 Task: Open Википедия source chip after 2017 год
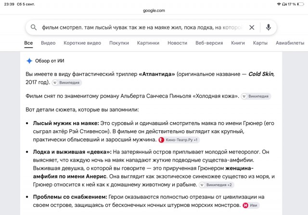67,83
